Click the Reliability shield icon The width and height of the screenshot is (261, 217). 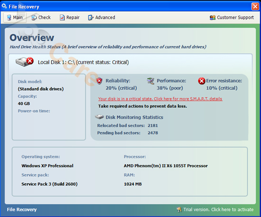point(99,81)
